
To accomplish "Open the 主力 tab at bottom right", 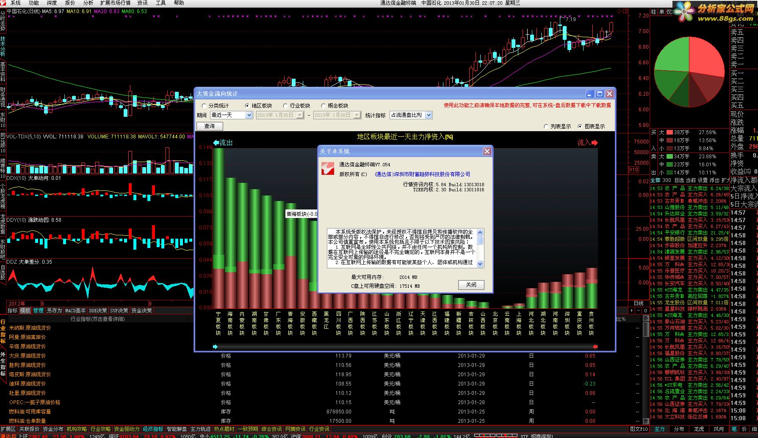I will [x=660, y=429].
